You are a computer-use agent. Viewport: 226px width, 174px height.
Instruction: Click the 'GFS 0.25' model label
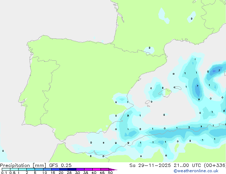click(60, 165)
